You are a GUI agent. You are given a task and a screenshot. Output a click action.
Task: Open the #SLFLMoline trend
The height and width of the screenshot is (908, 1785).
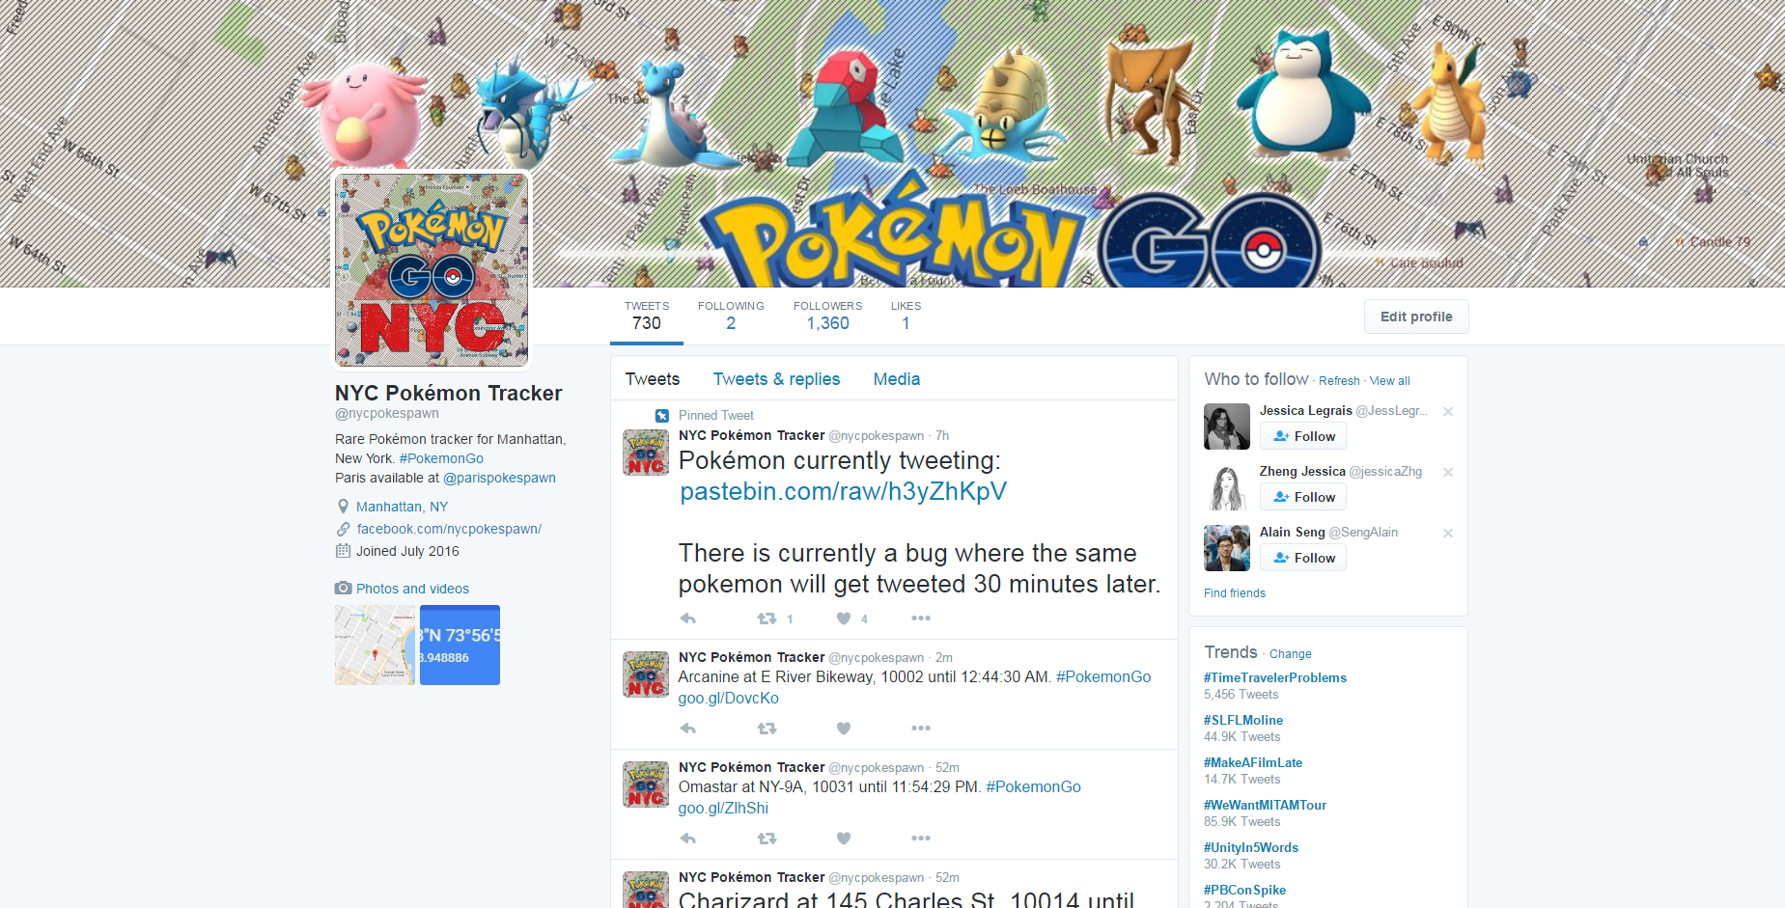pos(1243,721)
